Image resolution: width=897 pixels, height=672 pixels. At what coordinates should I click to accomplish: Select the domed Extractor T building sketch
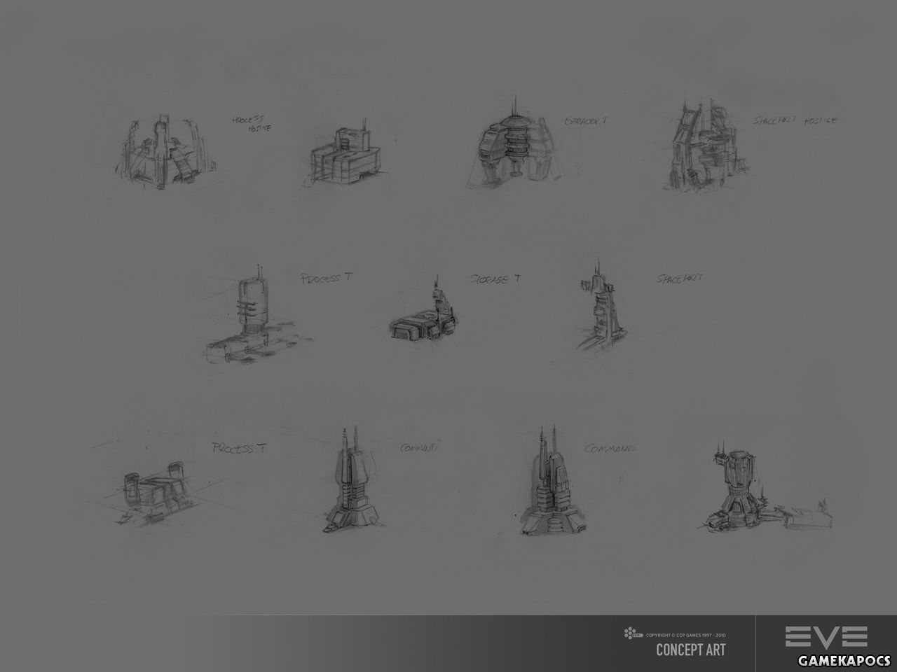[517, 143]
